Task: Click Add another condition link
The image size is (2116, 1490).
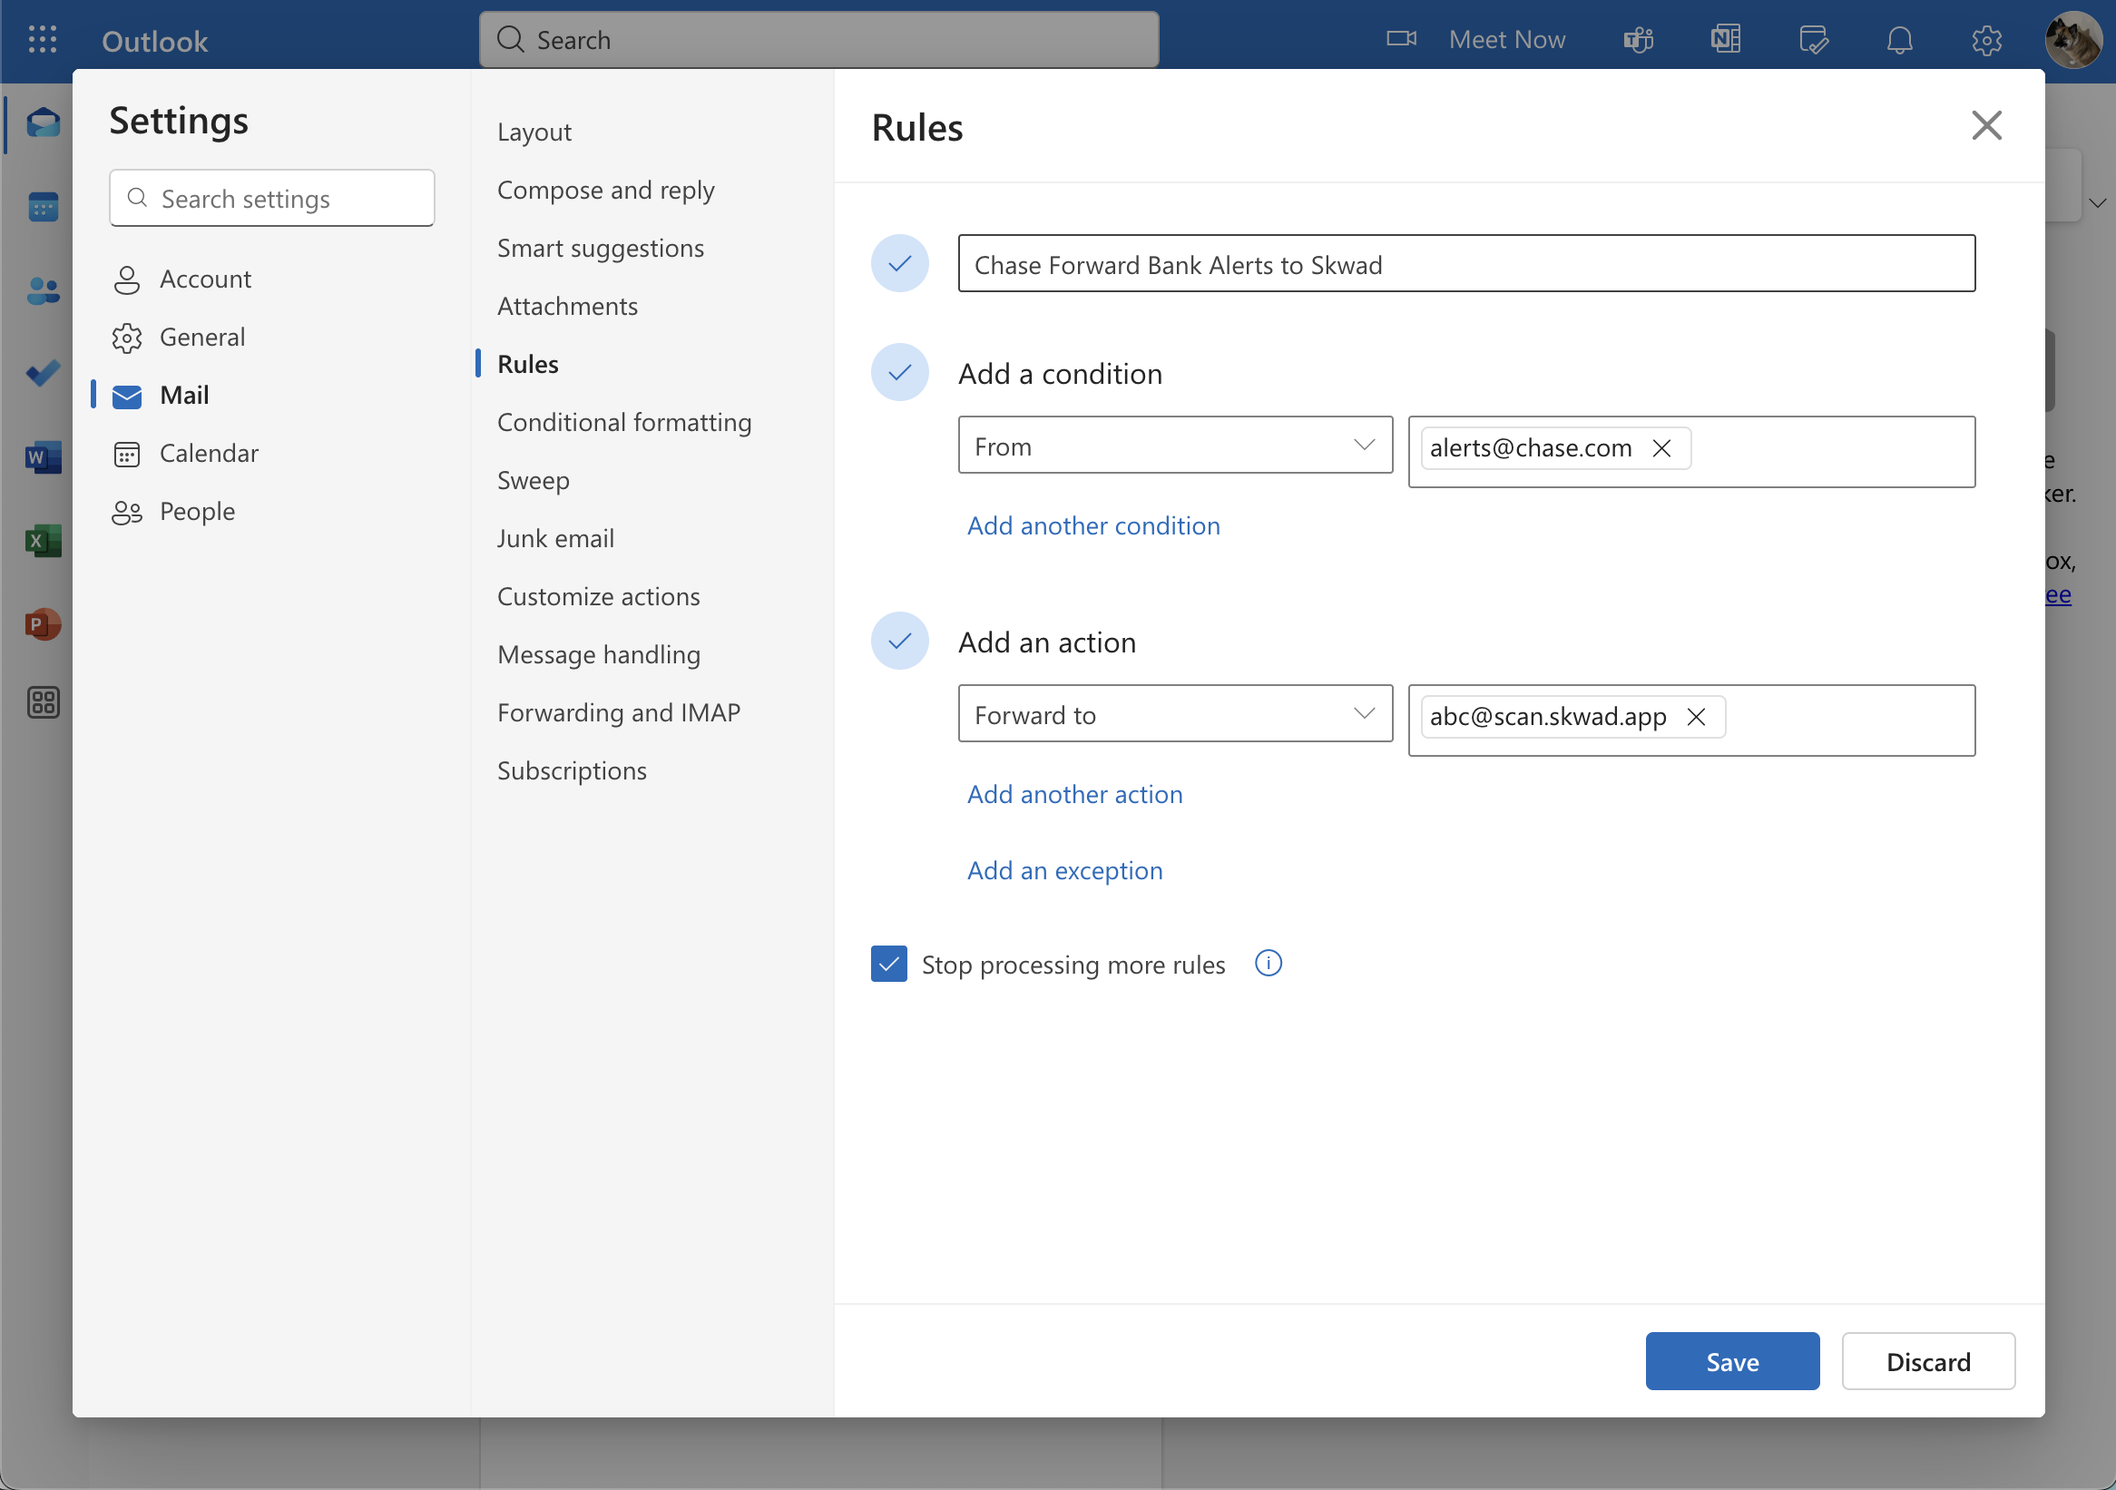Action: pos(1093,525)
